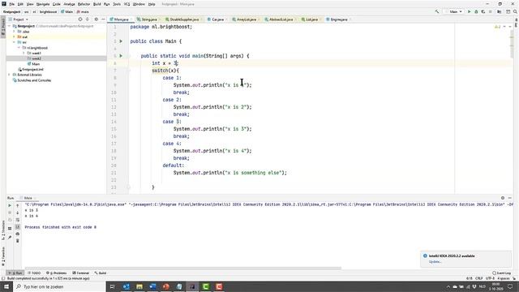Select firstproject.iml file in tree

pos(32,70)
